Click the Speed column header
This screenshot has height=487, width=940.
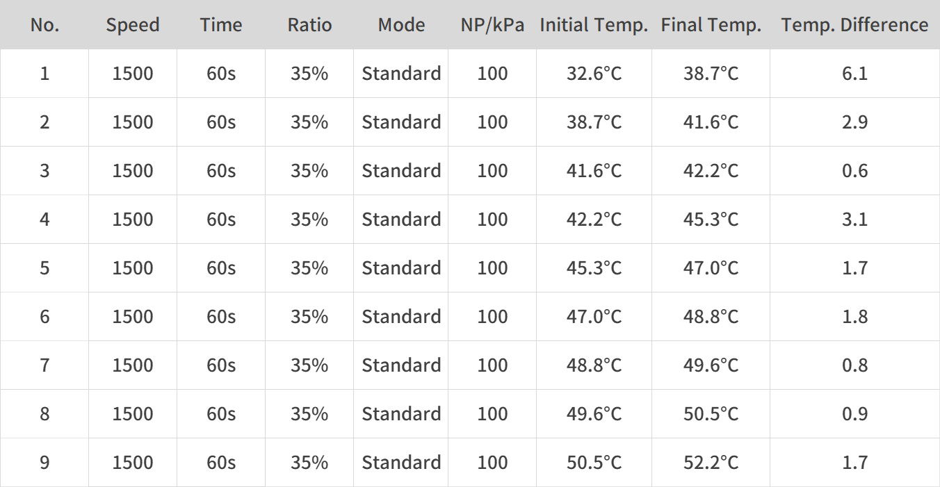(x=132, y=25)
